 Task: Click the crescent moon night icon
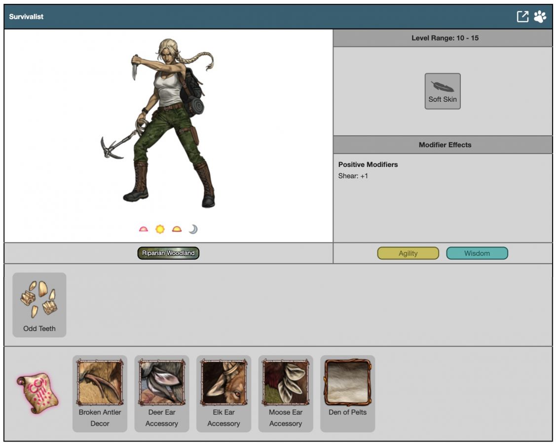[x=193, y=229]
